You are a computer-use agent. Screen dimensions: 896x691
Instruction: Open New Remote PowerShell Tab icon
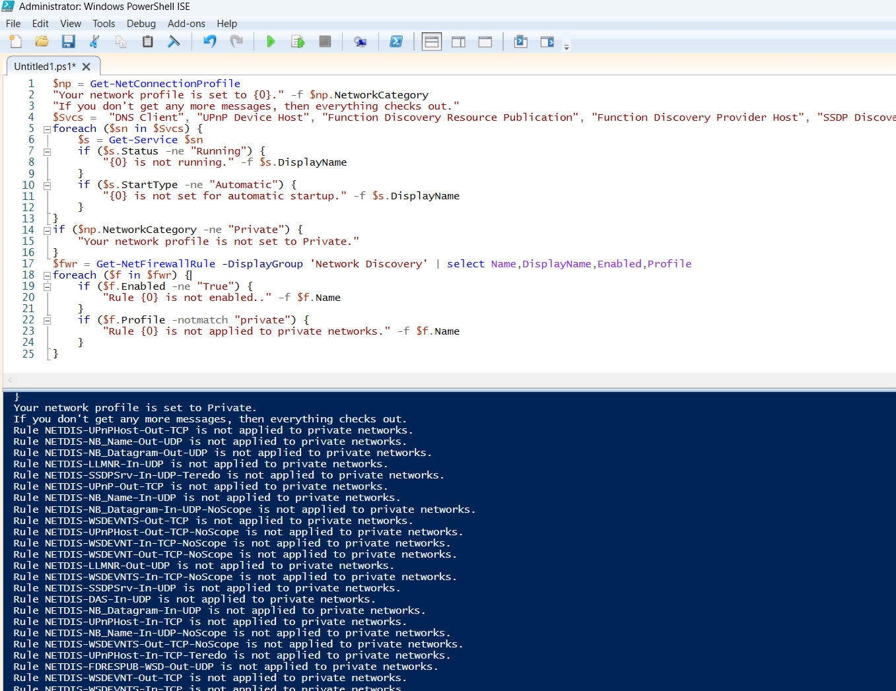coord(360,42)
